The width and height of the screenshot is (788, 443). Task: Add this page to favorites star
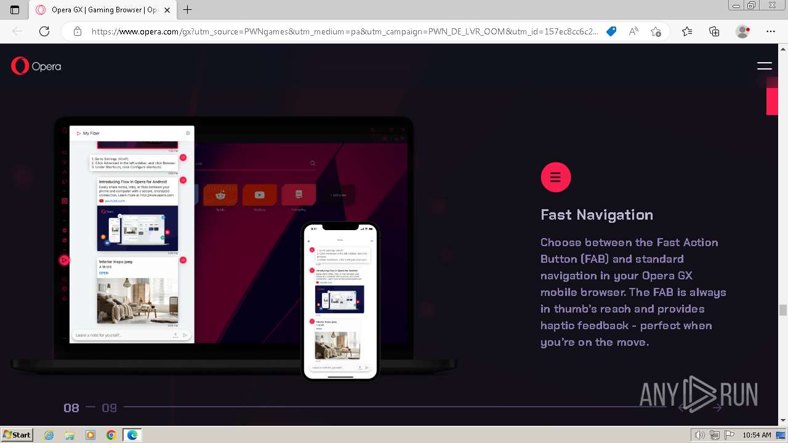click(x=656, y=31)
